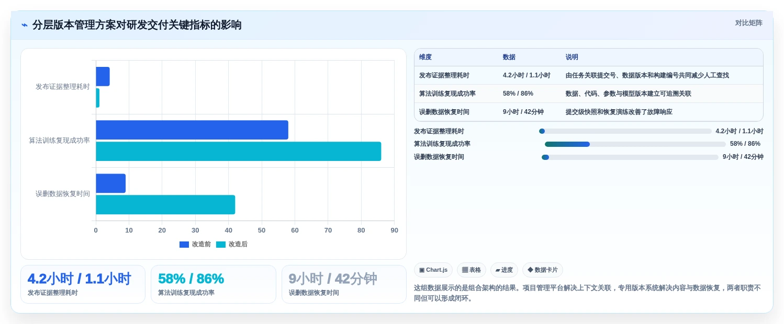This screenshot has height=324, width=784.
Task: Click the 改造前 bar for 发布证据整理耗时
Action: point(103,76)
